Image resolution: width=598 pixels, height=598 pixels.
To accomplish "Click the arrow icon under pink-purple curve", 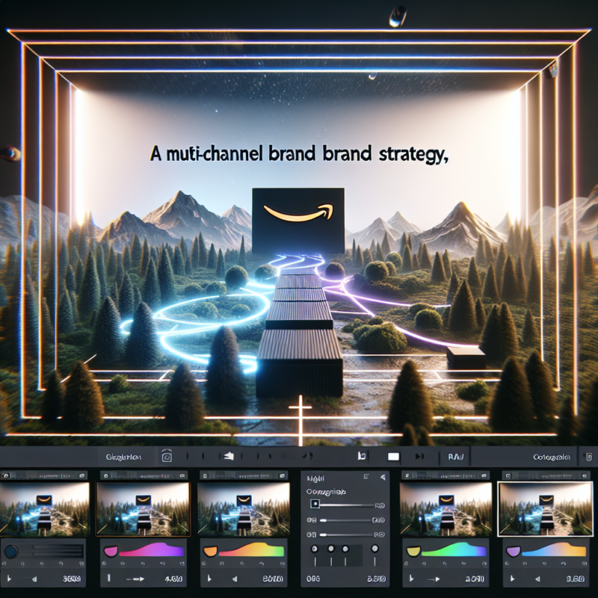I will (135, 579).
